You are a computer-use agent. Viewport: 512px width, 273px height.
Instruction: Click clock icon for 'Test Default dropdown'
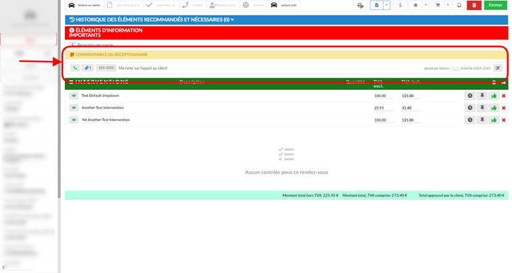point(470,96)
